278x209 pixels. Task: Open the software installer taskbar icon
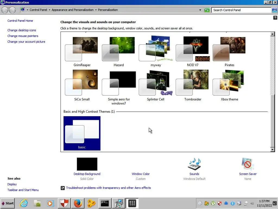coord(119,203)
